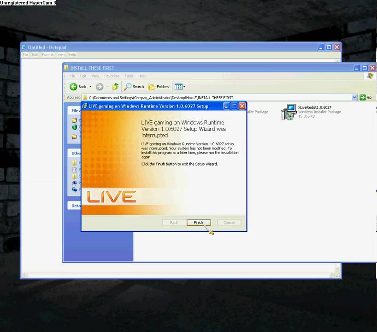377x332 pixels.
Task: Click the XLiveRedist1.0.6027 file name
Action: click(314, 107)
